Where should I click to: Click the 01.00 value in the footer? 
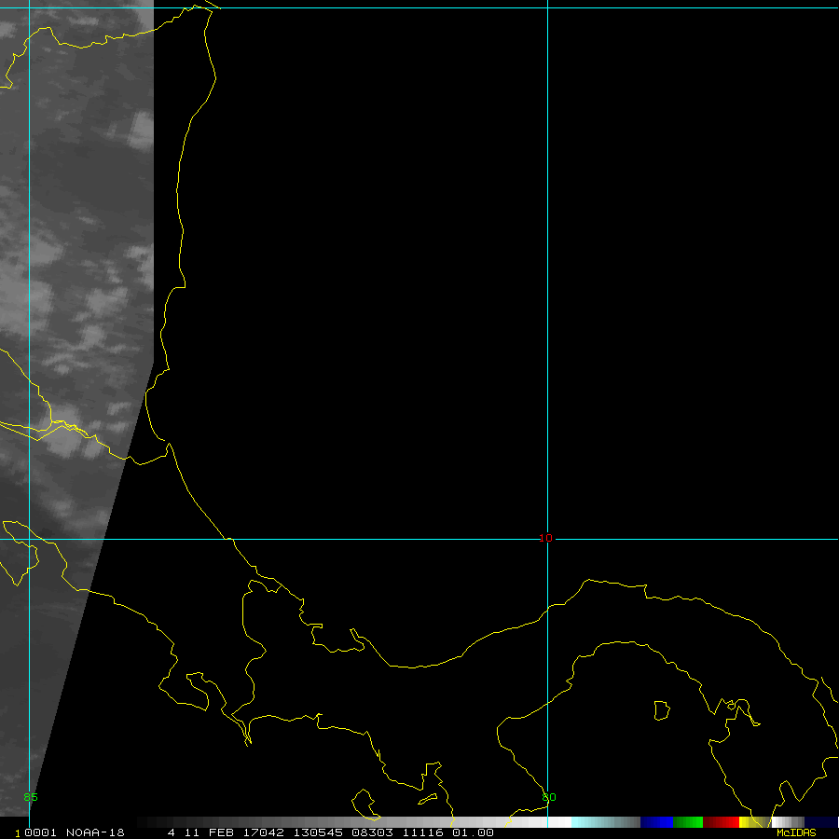point(473,832)
